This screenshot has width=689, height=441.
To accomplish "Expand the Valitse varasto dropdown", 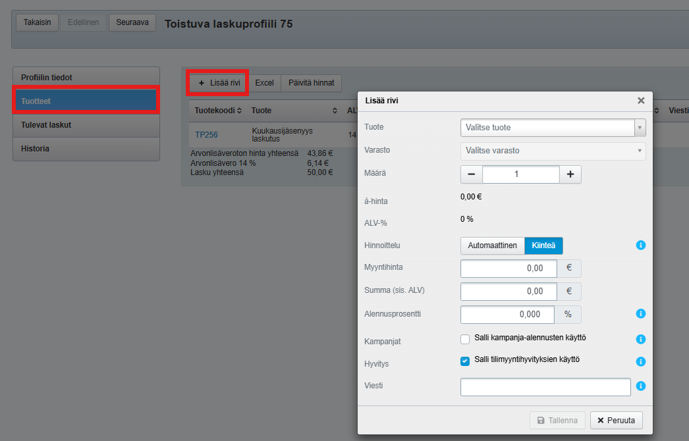I will pyautogui.click(x=553, y=151).
